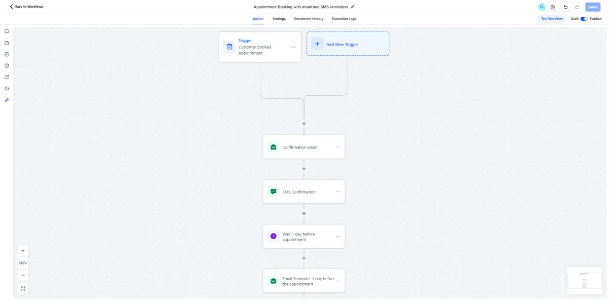The width and height of the screenshot is (609, 301).
Task: Click the version history icon beside undo
Action: pos(553,7)
